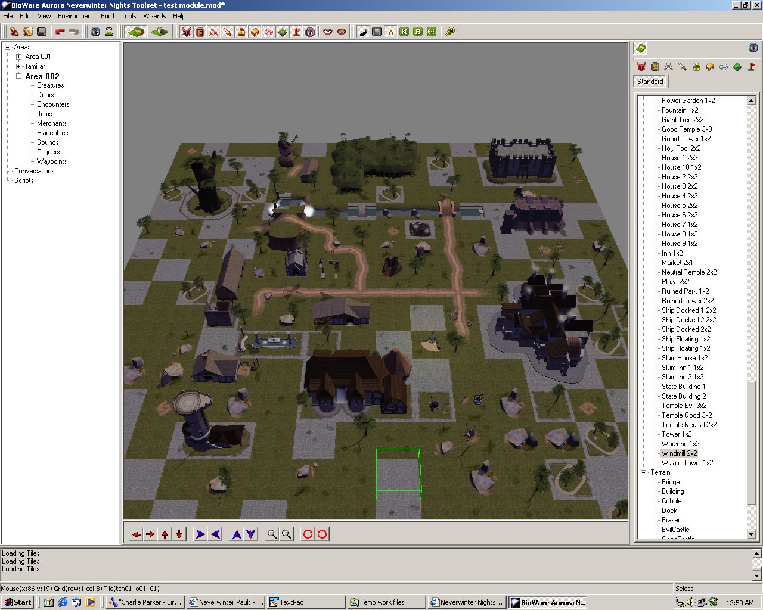This screenshot has height=610, width=763.
Task: Select Windmill 2x2 from the tile list
Action: tap(679, 453)
